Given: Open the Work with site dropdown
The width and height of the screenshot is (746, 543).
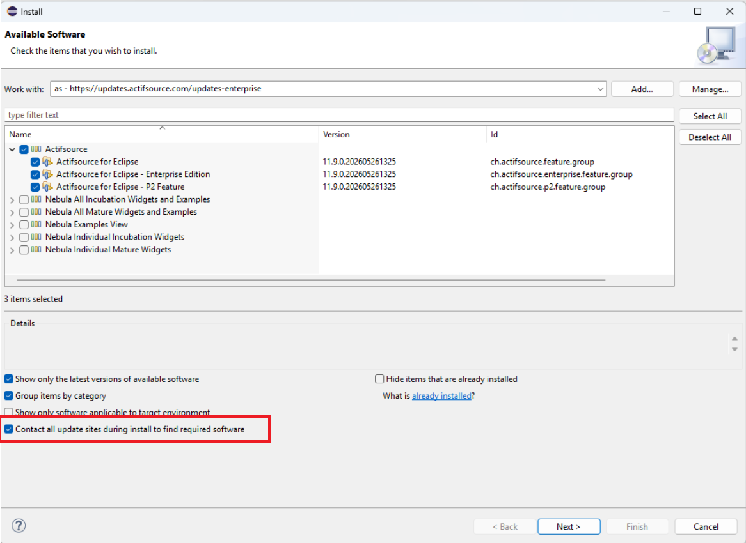Looking at the screenshot, I should (600, 89).
